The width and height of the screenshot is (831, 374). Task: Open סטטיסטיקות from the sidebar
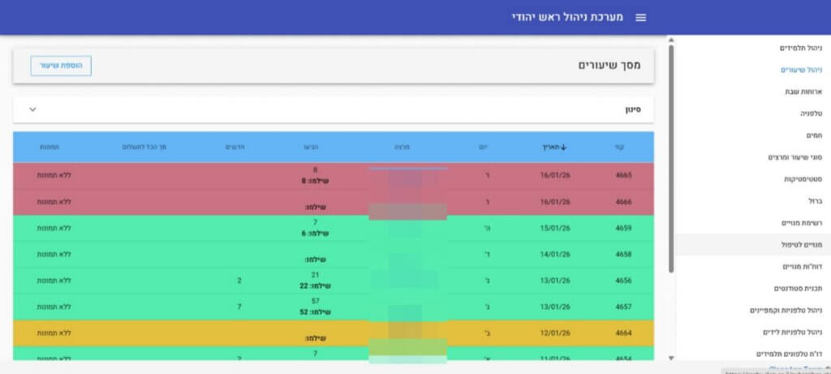(803, 179)
